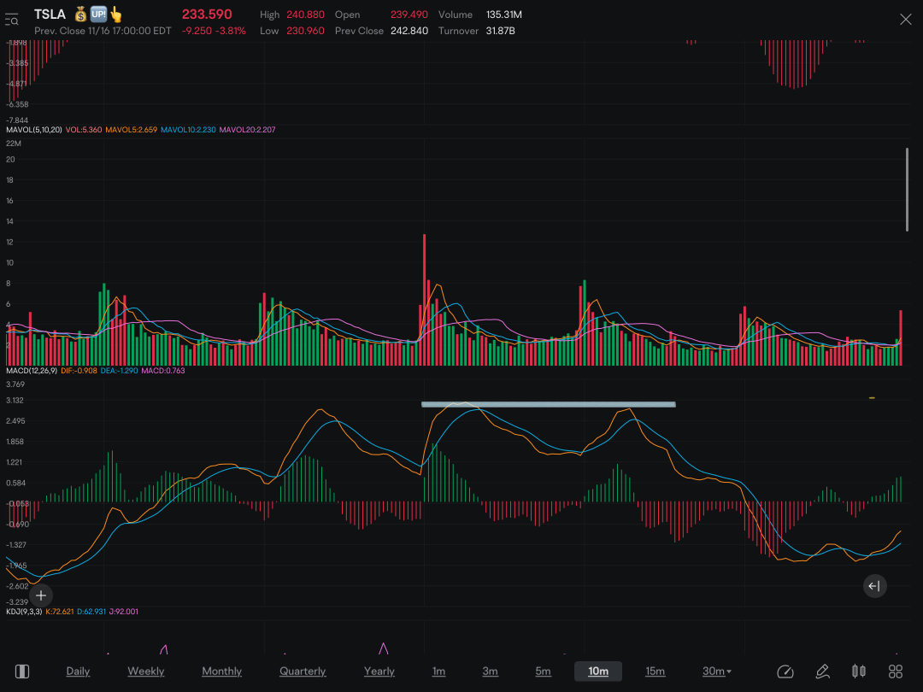923x692 pixels.
Task: Open candlestick chart type icon
Action: pyautogui.click(x=859, y=671)
